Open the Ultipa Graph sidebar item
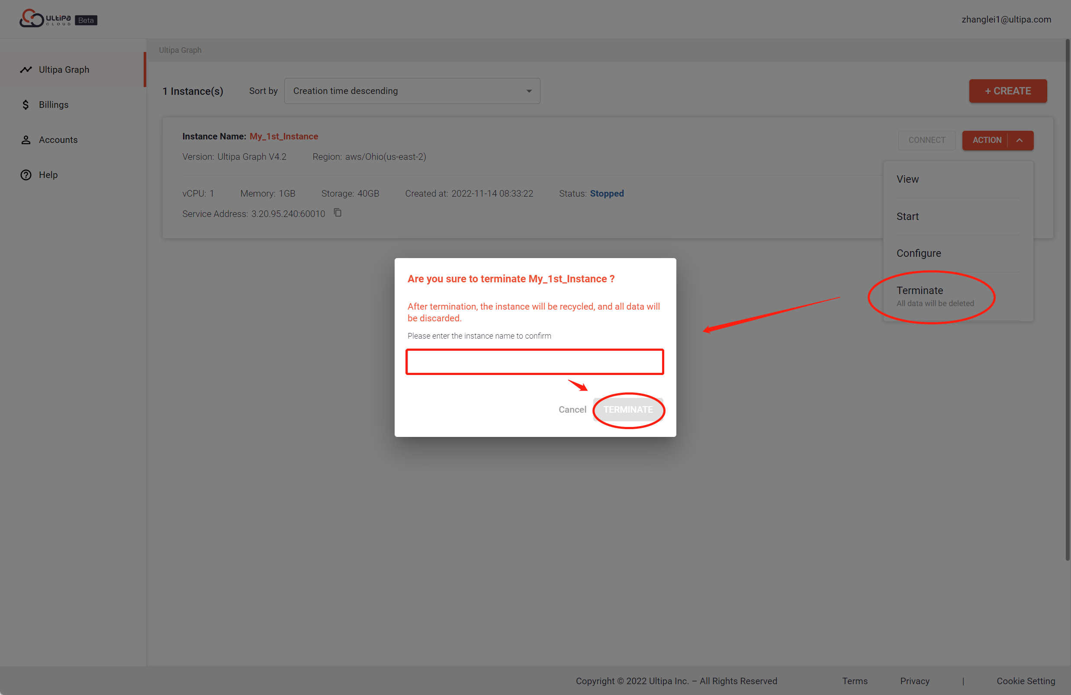This screenshot has width=1071, height=695. (72, 69)
